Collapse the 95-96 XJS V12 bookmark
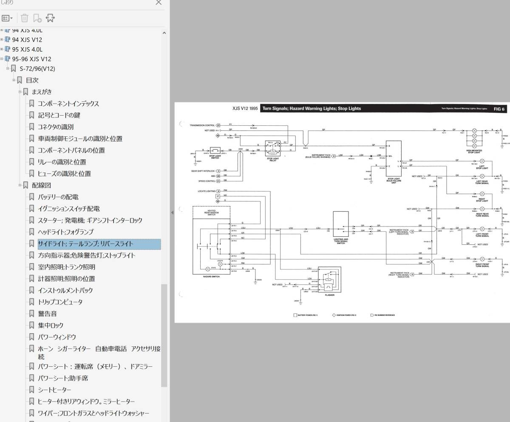The width and height of the screenshot is (510, 422). 2,59
